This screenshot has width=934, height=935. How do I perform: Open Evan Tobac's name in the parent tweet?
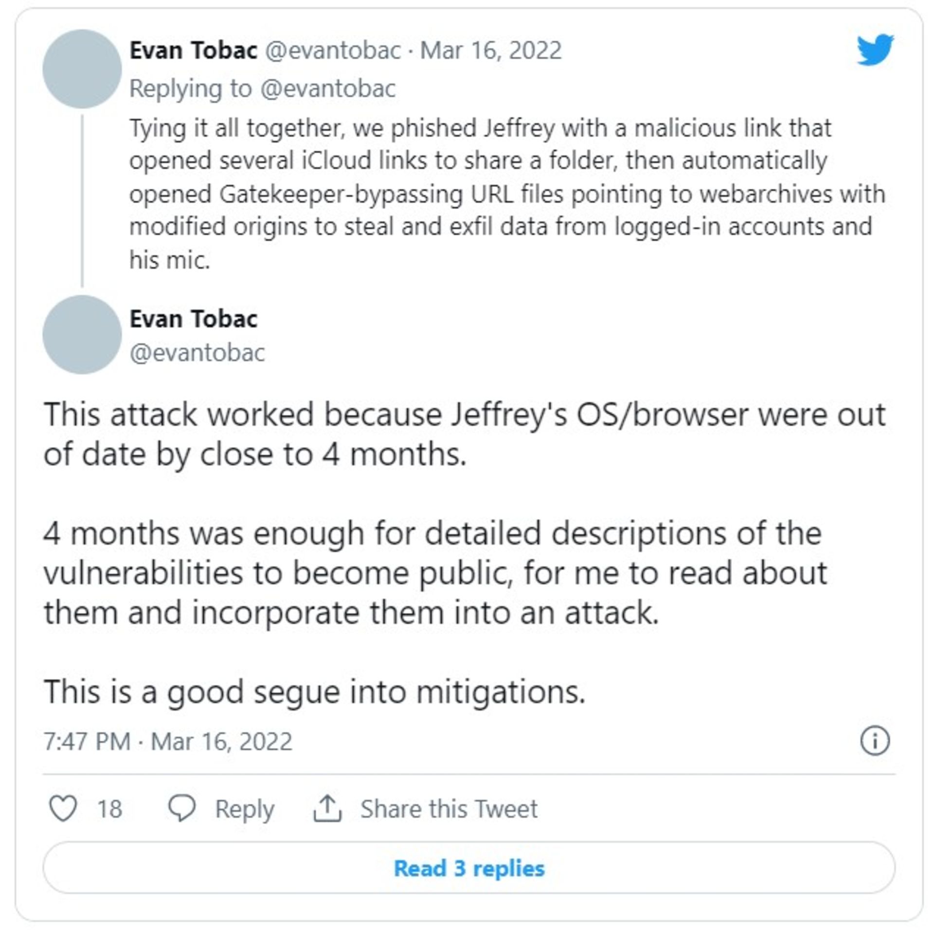coord(193,51)
